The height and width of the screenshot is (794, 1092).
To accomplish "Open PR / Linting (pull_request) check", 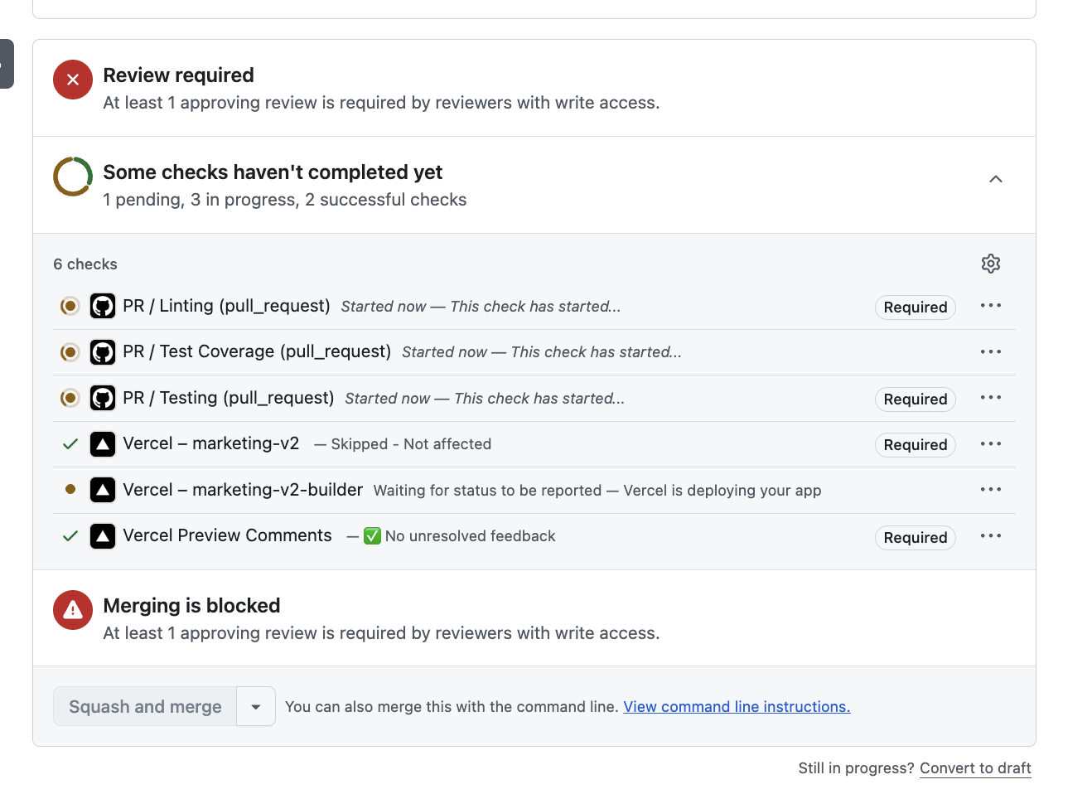I will [226, 306].
